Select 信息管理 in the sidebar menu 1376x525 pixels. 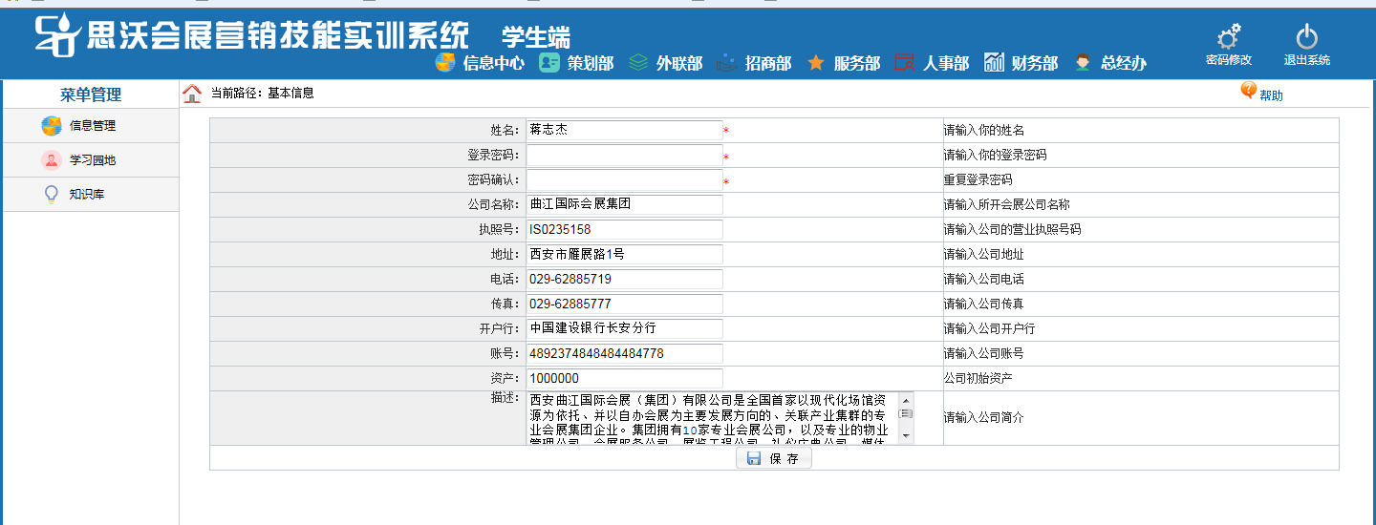(91, 126)
